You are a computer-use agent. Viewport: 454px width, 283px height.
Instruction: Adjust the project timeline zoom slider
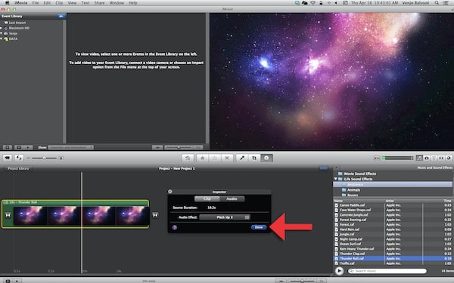point(302,281)
